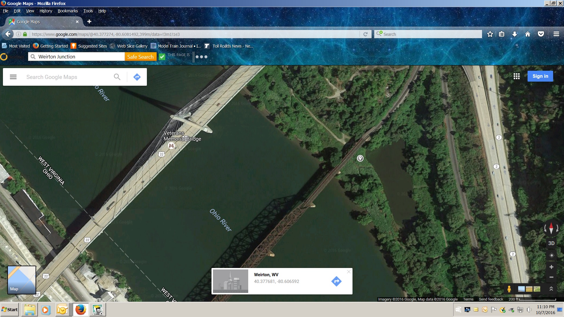Open Firefox from the Windows taskbar
Image resolution: width=564 pixels, height=317 pixels.
(x=80, y=310)
